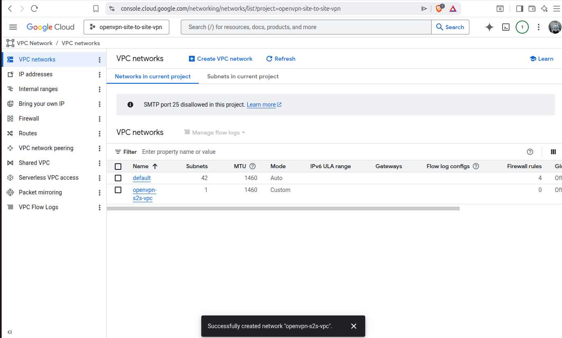Viewport: 562px width, 338px height.
Task: Open the openvpn-s2s-vpc network link
Action: click(x=144, y=194)
